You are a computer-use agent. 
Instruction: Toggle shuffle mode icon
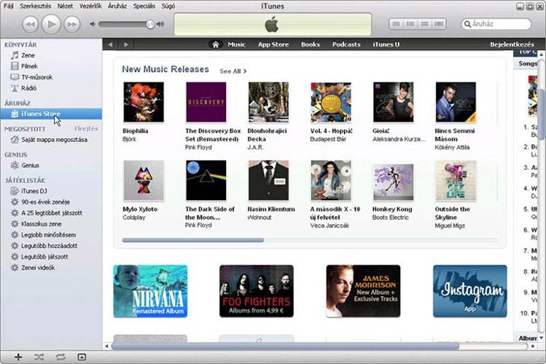tap(39, 357)
